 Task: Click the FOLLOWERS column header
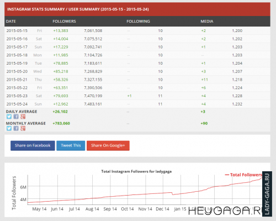(x=64, y=22)
